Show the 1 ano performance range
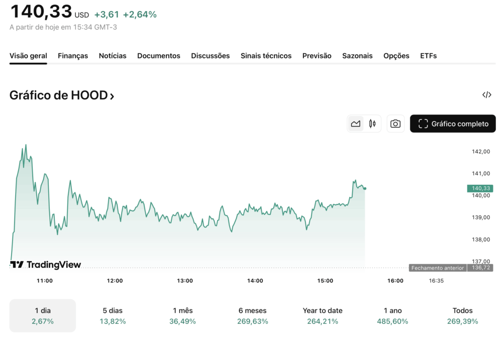Viewport: 503px width, 339px height. (x=392, y=316)
